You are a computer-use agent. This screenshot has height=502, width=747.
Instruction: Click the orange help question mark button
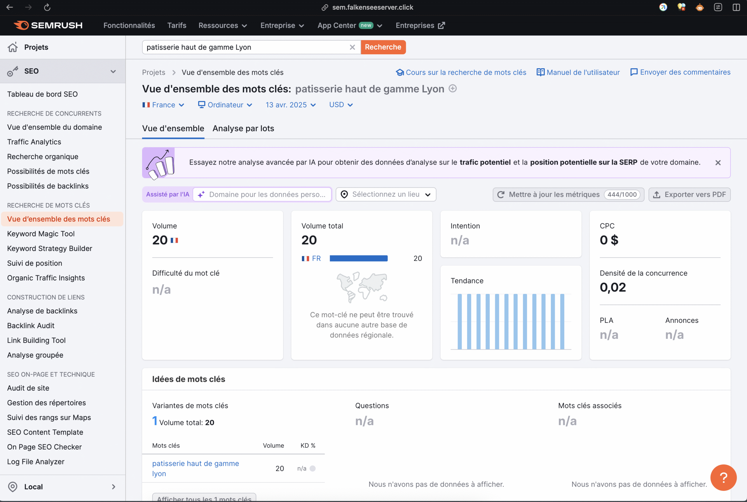click(x=723, y=477)
